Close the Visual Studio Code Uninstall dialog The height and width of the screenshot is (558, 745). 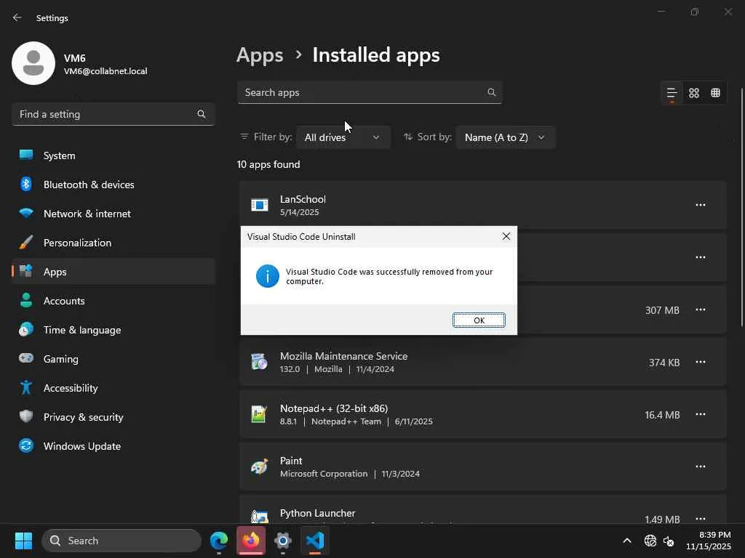click(x=506, y=236)
